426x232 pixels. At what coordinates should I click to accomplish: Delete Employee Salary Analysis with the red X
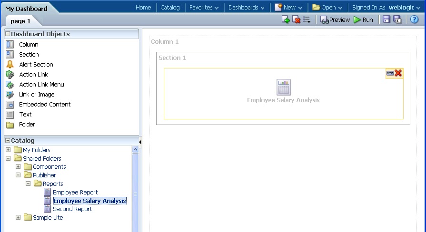click(x=398, y=73)
